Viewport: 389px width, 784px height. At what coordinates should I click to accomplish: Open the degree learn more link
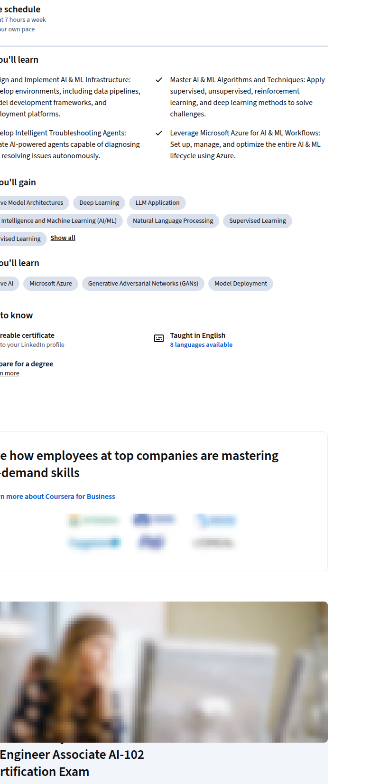coord(9,373)
